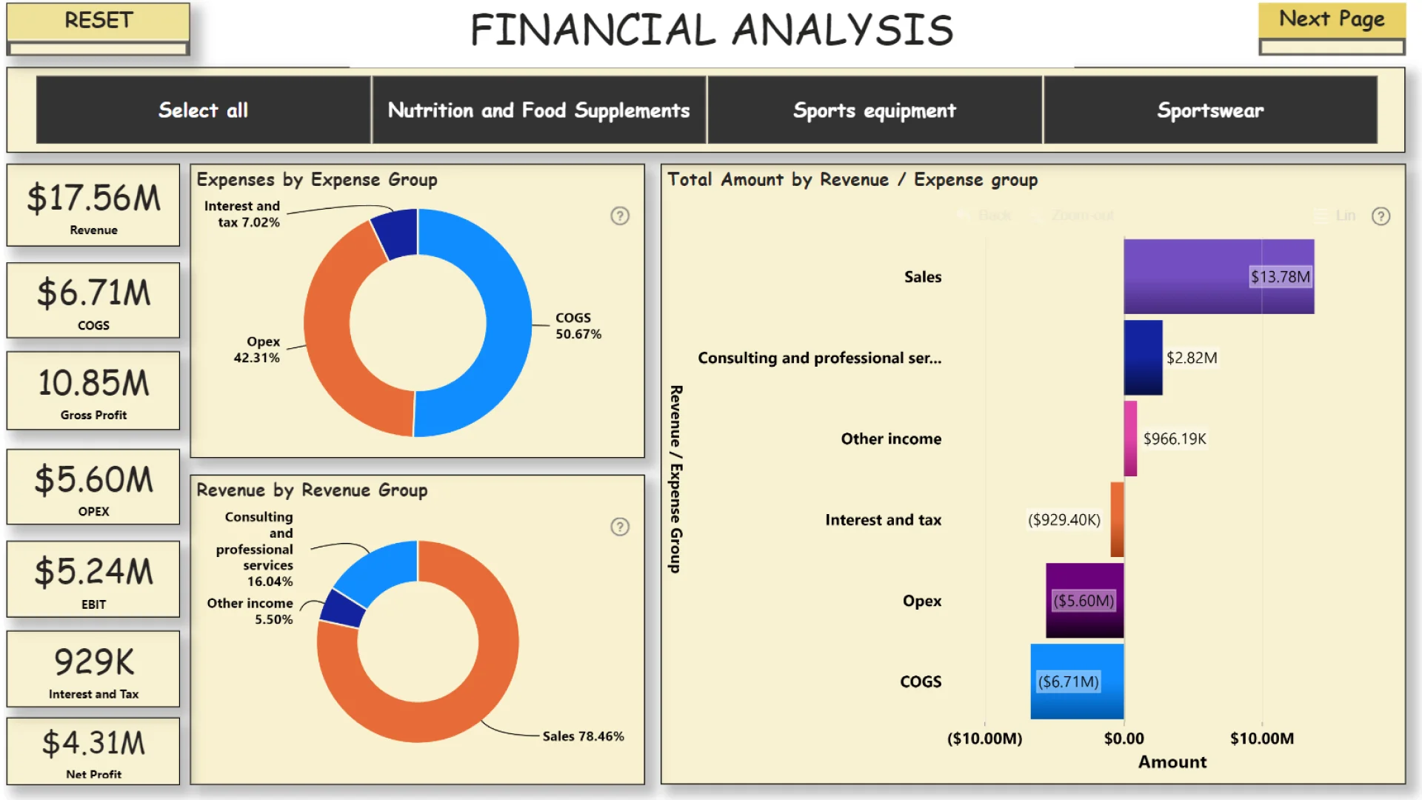The image size is (1422, 800).
Task: Filter by Sportswear
Action: coord(1210,110)
